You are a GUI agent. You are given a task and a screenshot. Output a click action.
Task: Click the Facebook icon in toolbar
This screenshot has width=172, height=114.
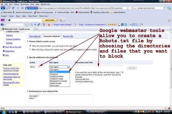[x=122, y=25]
